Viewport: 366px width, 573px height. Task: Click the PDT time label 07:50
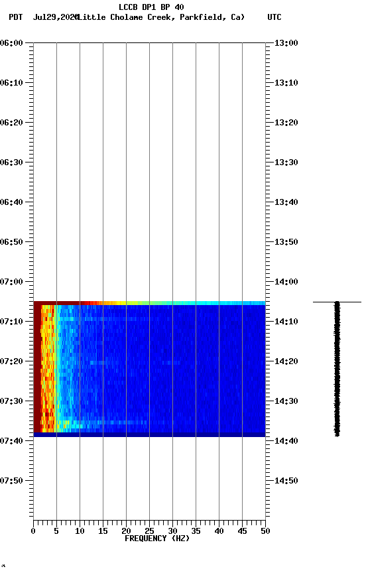(11, 481)
